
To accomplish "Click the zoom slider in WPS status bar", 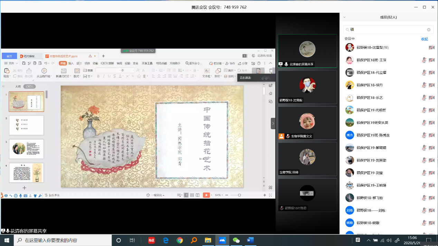I will click(239, 195).
